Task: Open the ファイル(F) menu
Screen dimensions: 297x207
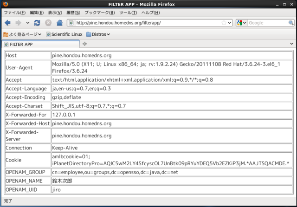Action: click(x=15, y=13)
